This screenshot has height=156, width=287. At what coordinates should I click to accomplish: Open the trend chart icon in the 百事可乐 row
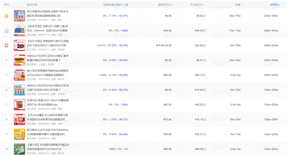pyautogui.click(x=205, y=31)
